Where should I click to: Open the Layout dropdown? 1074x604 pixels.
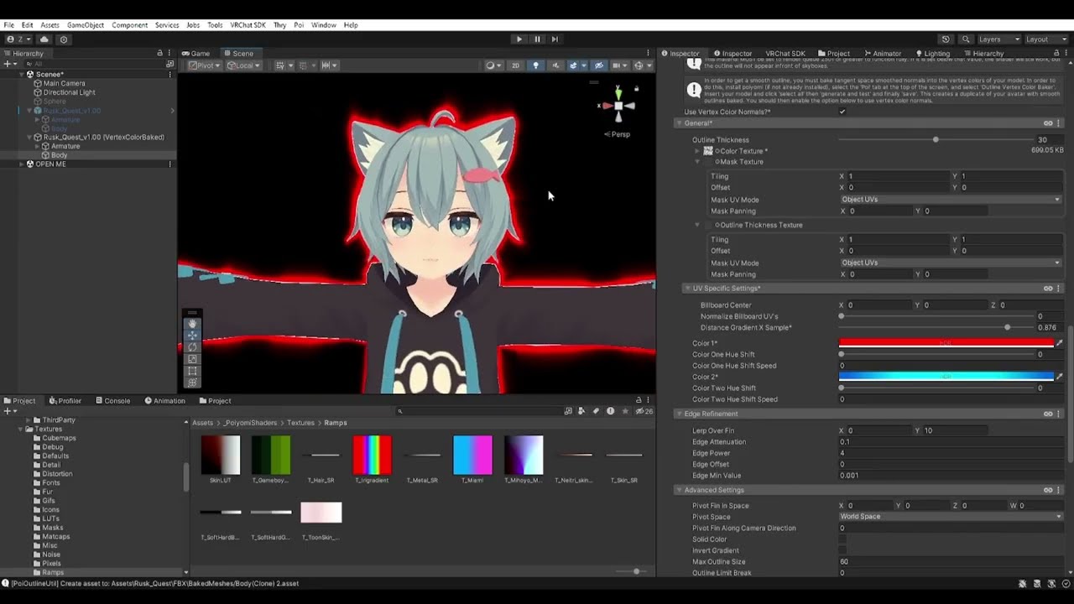tap(1046, 39)
